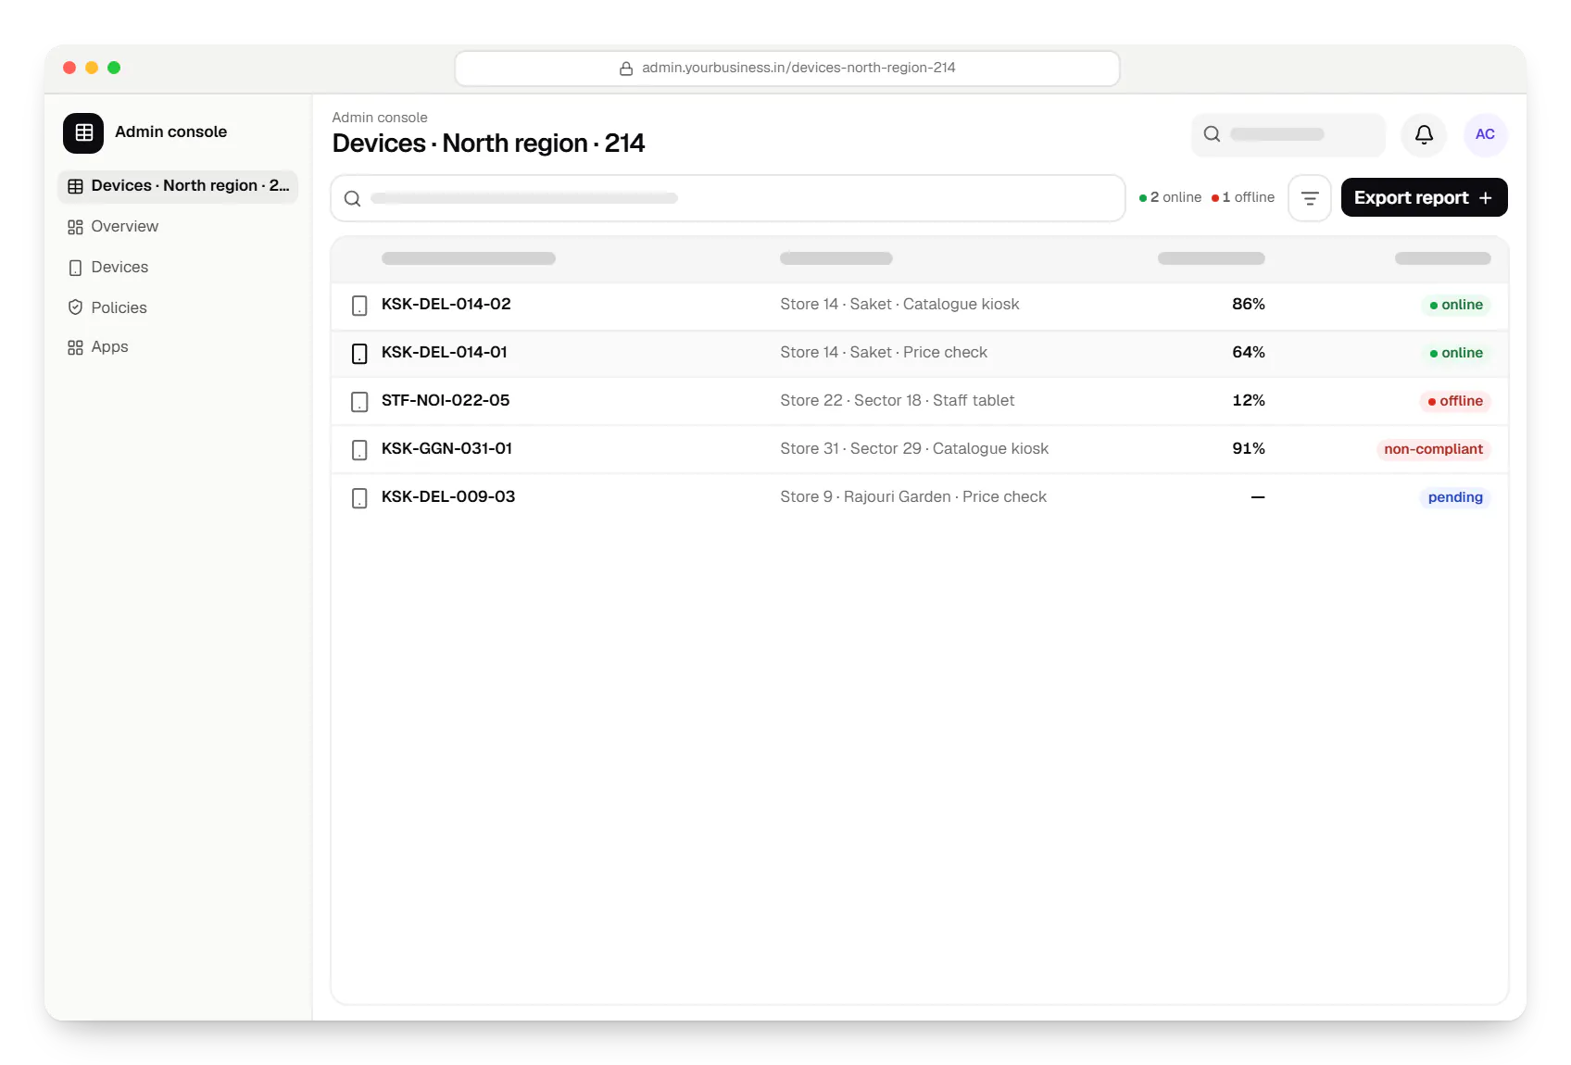Click the device icon for KSK-DEL-014-01
This screenshot has height=1065, width=1571.
click(x=359, y=354)
